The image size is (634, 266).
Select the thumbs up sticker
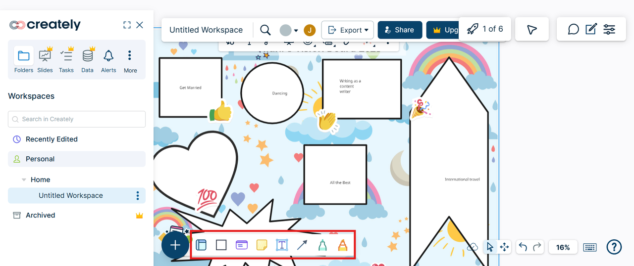tap(220, 111)
